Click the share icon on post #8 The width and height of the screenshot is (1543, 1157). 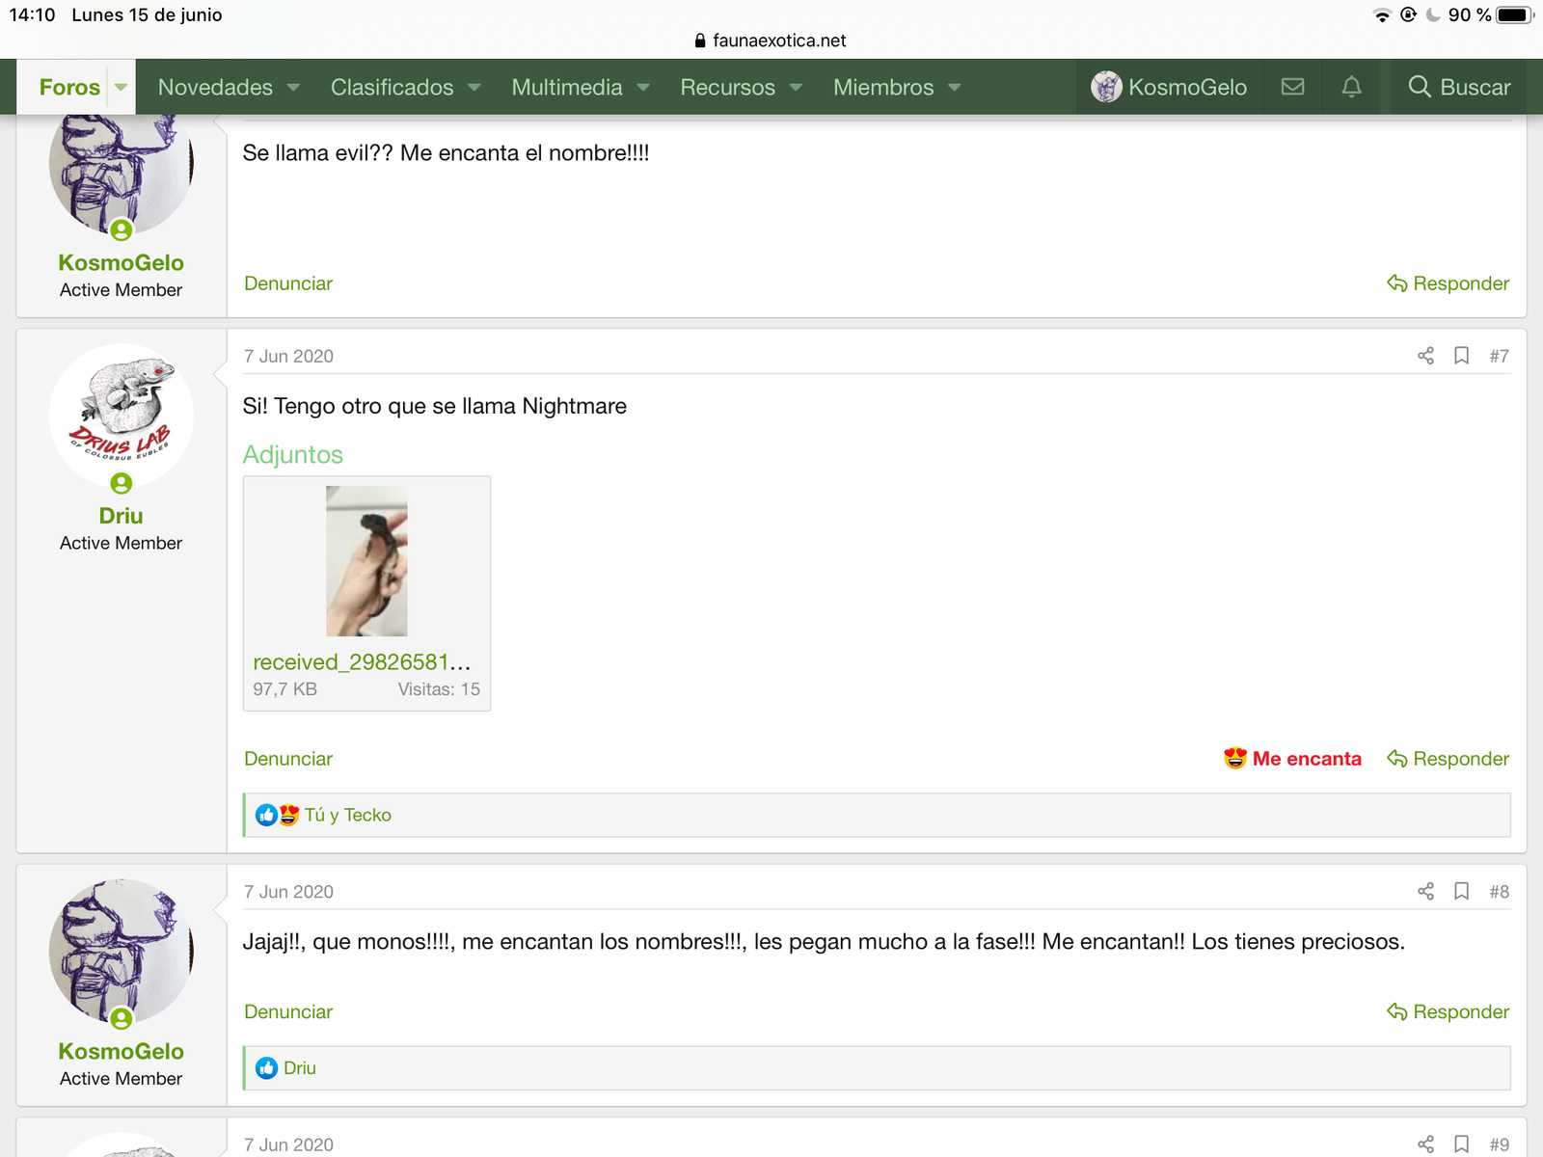(x=1425, y=892)
